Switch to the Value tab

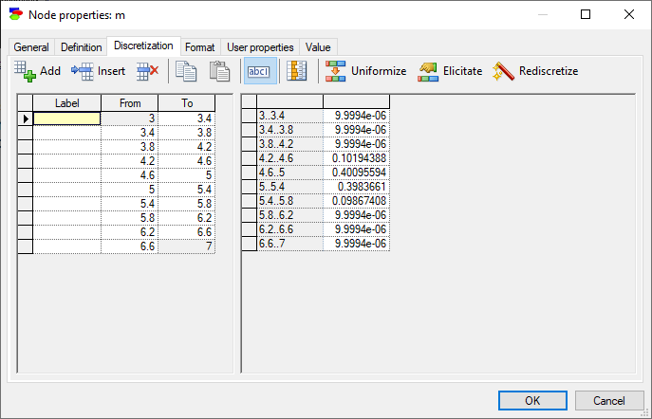[x=318, y=47]
